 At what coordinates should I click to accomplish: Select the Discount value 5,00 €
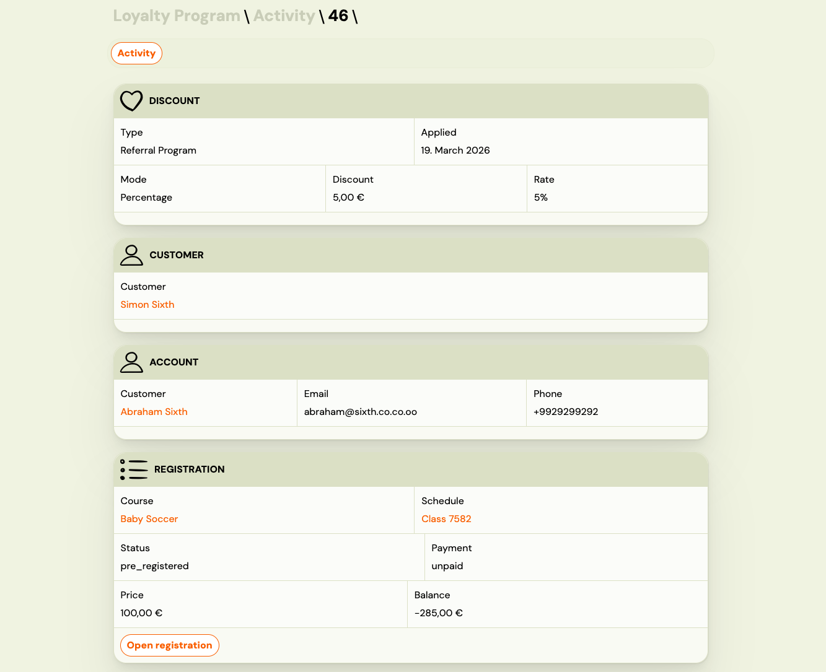pos(348,197)
